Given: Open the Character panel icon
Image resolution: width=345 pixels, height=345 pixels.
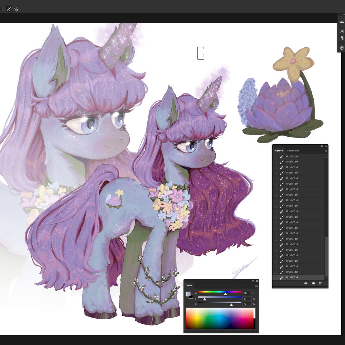Looking at the screenshot, I should click(x=342, y=32).
